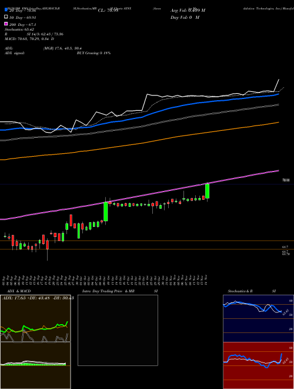The height and width of the screenshot is (389, 294).
Task: Click the ADX +DY -DY readout text
Action: [x=38, y=298]
